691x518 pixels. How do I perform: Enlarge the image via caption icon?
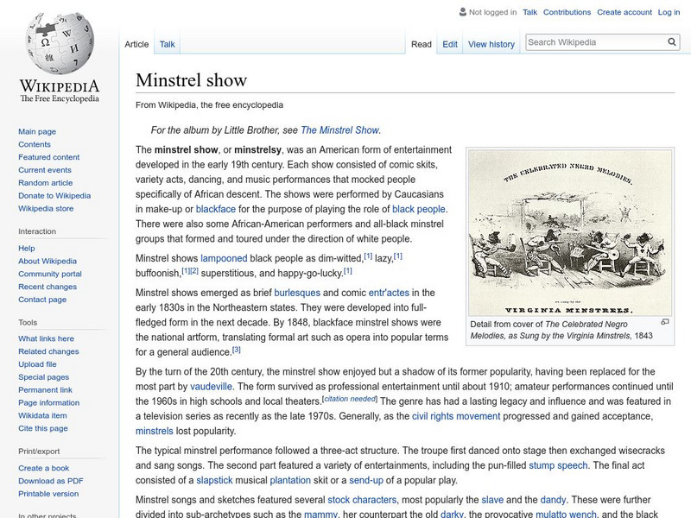point(665,322)
